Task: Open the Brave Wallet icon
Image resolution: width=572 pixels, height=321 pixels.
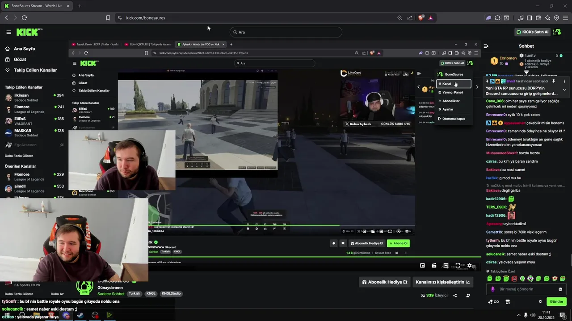Action: pos(538,18)
